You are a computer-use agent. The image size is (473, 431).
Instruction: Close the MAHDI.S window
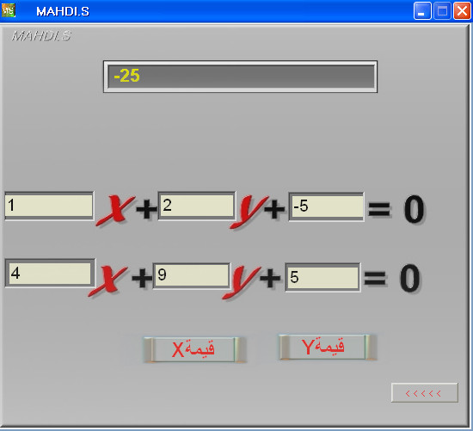tap(462, 11)
